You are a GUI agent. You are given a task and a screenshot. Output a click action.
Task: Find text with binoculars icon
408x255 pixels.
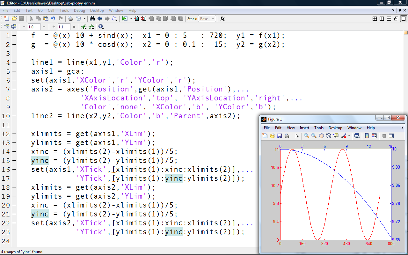pyautogui.click(x=92, y=18)
